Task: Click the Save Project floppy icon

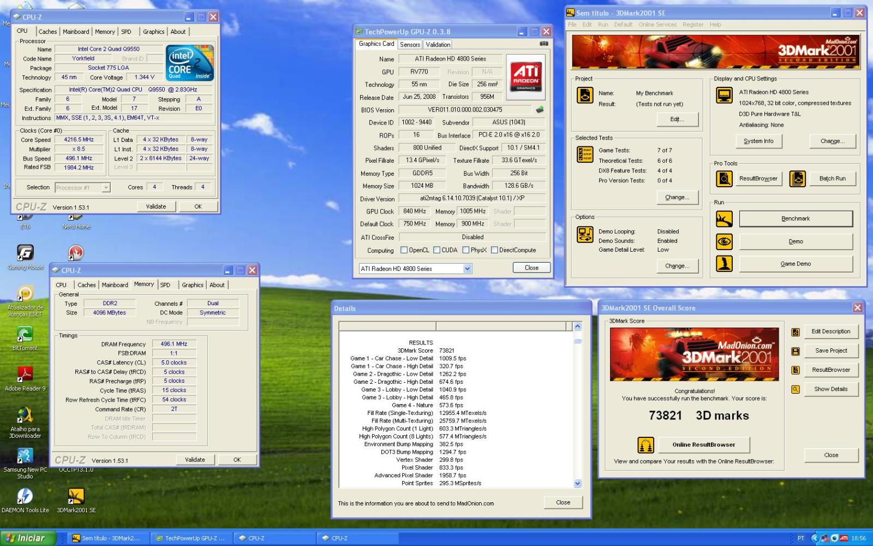Action: pos(796,351)
